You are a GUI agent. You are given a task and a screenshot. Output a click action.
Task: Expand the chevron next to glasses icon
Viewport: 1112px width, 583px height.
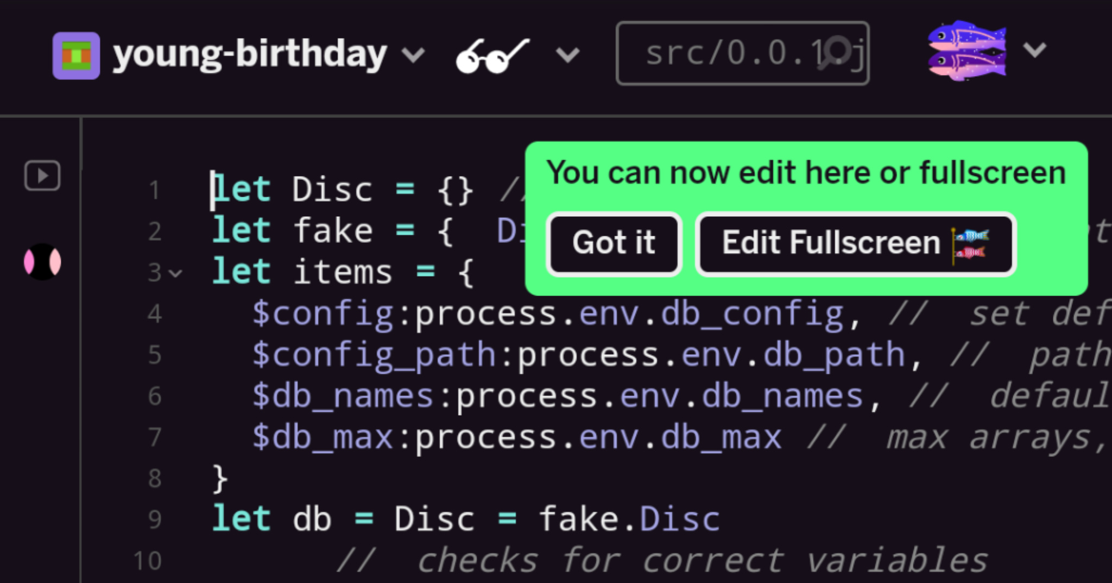(568, 55)
